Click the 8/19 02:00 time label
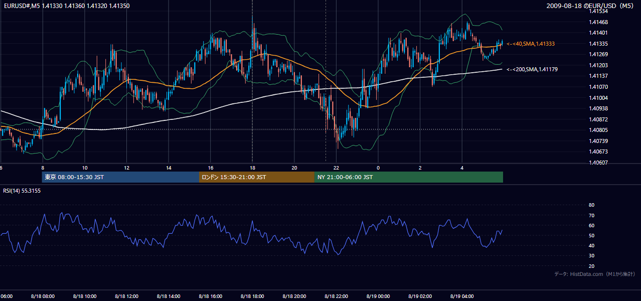 (420, 296)
